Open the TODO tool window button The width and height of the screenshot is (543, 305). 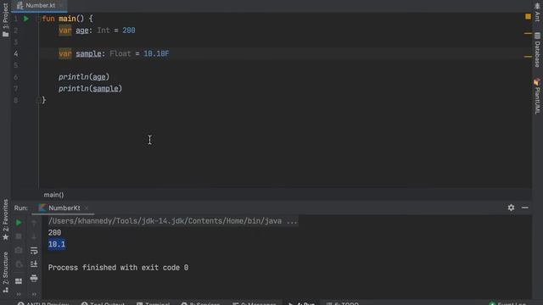pyautogui.click(x=343, y=303)
